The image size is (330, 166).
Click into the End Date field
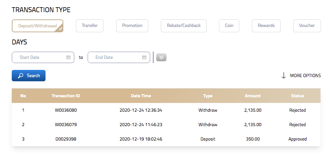[114, 57]
